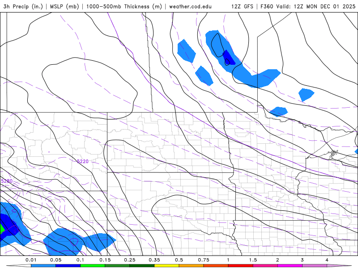Click the 'Valid: 12Z MON DEC 01 2025' text
This screenshot has height=268, width=358.
[x=316, y=6]
